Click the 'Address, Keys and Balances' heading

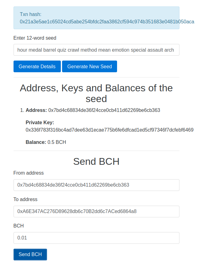coord(96,93)
